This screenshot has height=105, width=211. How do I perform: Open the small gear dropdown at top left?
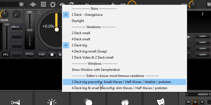21,4
